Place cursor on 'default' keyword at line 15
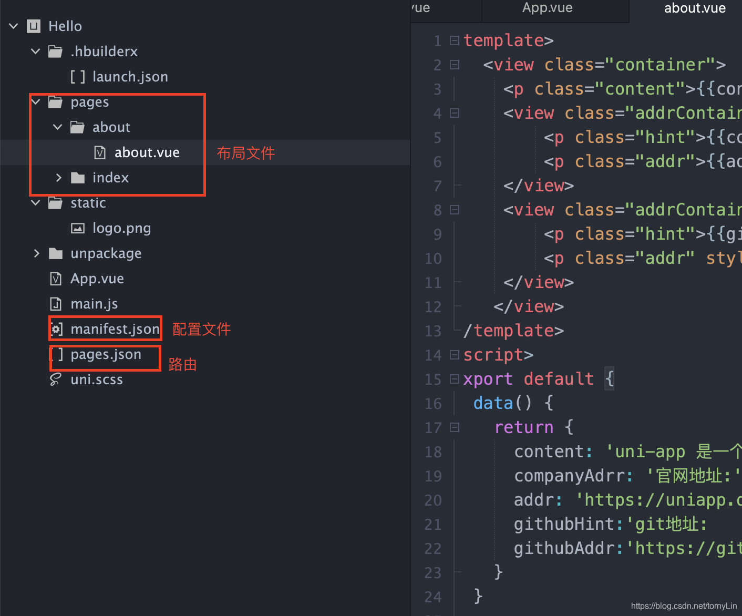The image size is (742, 616). (x=559, y=379)
